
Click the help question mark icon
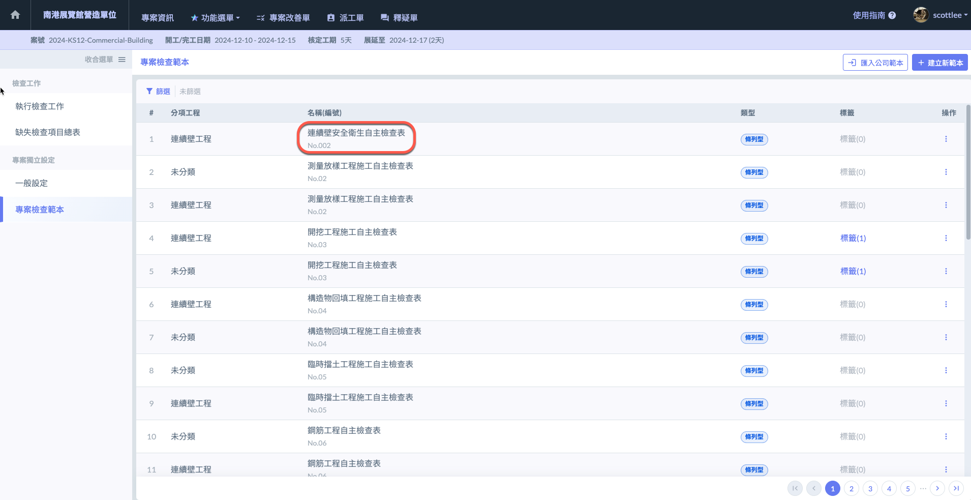[x=892, y=16]
